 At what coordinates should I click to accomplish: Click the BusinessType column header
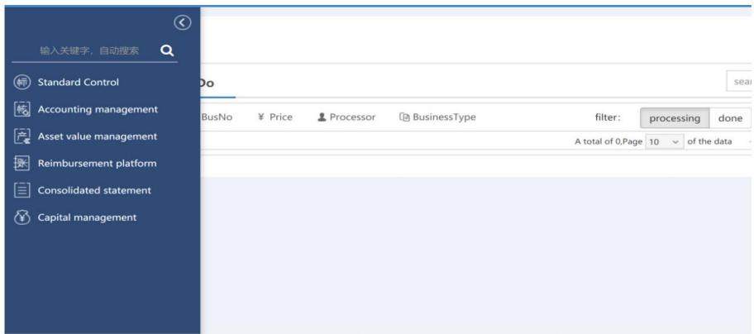437,117
